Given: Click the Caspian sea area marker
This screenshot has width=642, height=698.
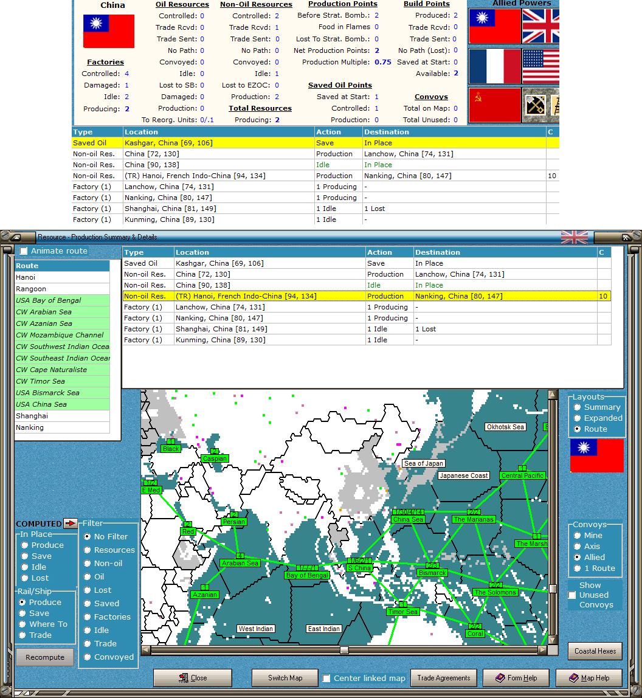Looking at the screenshot, I should 215,458.
